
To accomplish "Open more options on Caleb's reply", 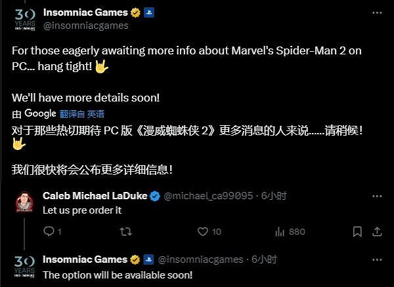I will pyautogui.click(x=377, y=197).
